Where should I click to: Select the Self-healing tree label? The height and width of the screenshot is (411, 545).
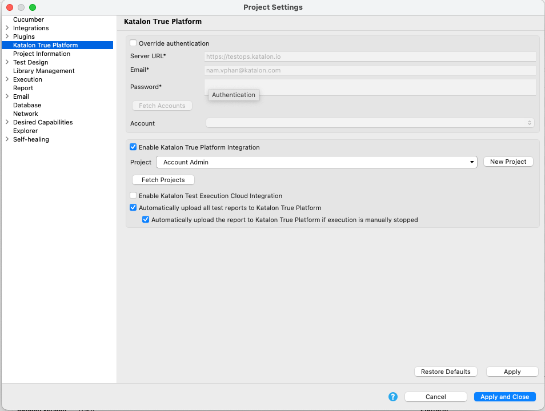pos(31,139)
